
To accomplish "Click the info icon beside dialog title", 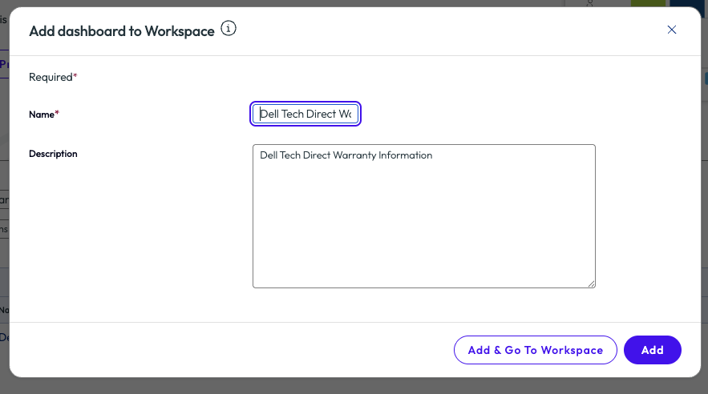I will pos(229,30).
